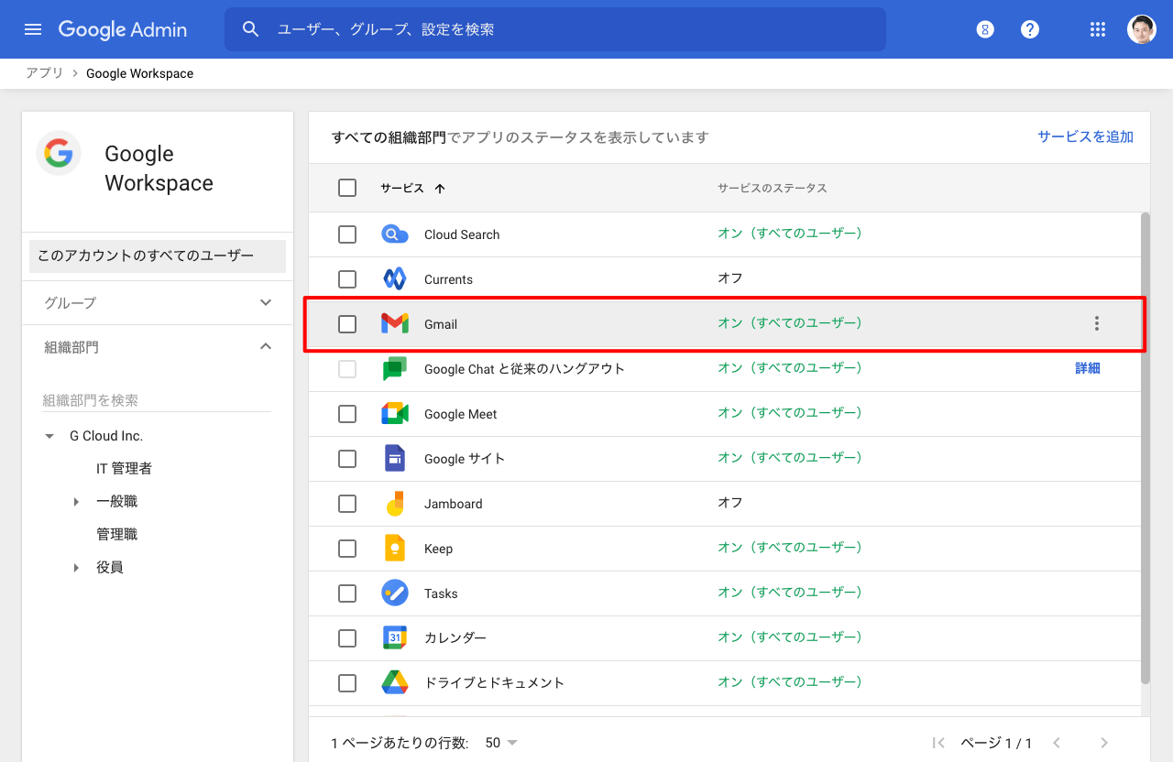Collapse the G Cloud Inc. tree node
Viewport: 1173px width, 762px height.
[x=49, y=436]
